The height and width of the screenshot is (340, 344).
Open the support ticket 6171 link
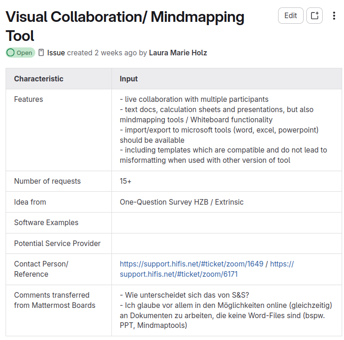[179, 274]
